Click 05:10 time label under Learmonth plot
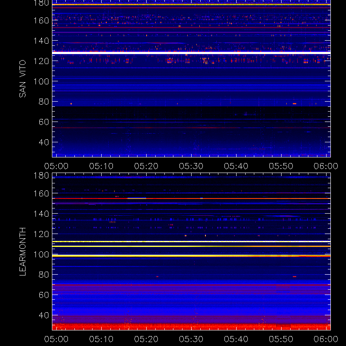The height and width of the screenshot is (346, 346). (101, 339)
